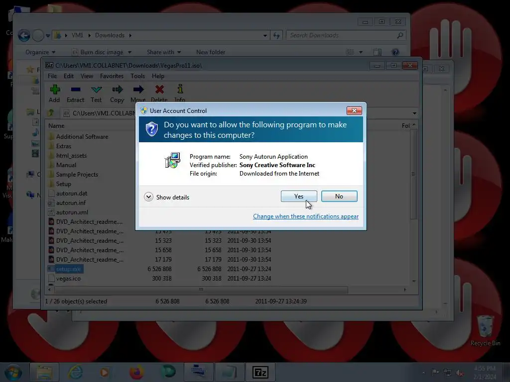Show hidden tray icons arrow

pyautogui.click(x=423, y=373)
